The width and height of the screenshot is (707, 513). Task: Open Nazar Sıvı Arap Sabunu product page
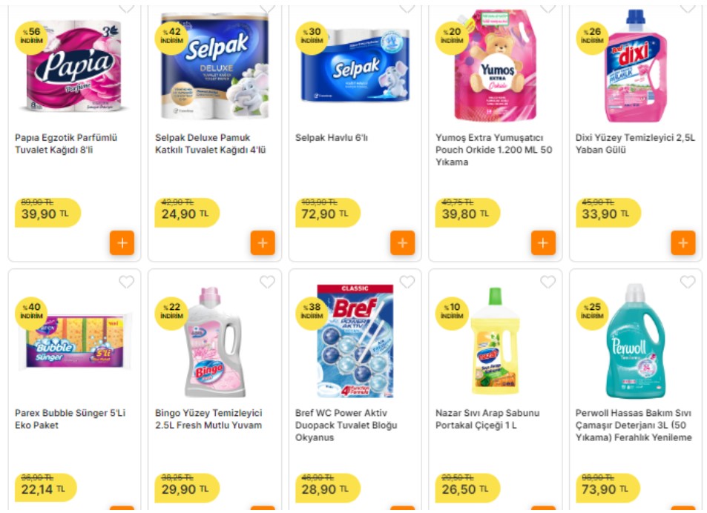pyautogui.click(x=487, y=418)
